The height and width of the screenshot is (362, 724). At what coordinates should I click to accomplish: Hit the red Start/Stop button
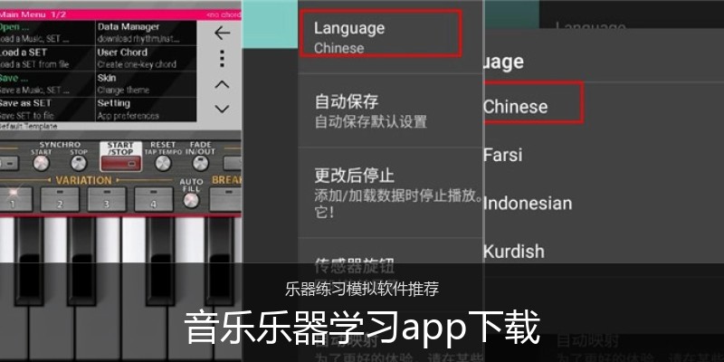click(120, 163)
